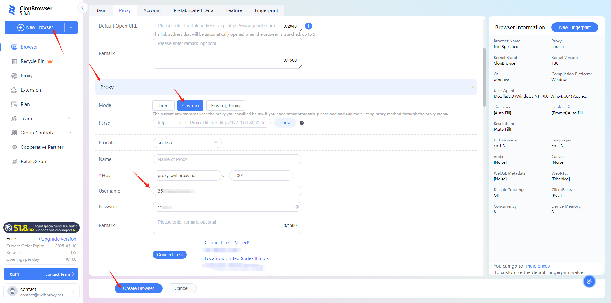Image resolution: width=611 pixels, height=303 pixels.
Task: Open the Preferences link
Action: [537, 266]
